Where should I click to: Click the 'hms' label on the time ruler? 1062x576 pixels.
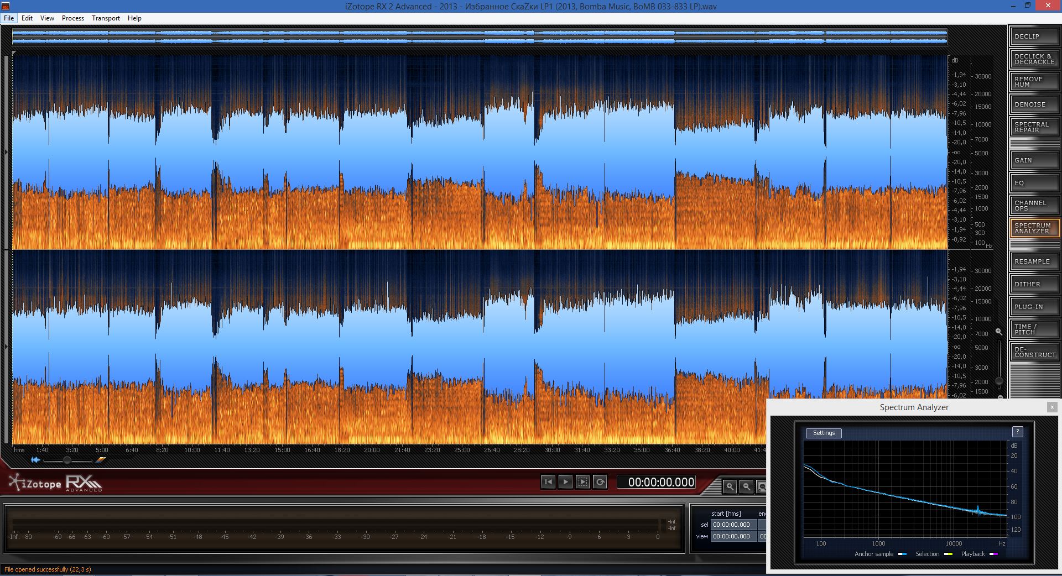(19, 450)
